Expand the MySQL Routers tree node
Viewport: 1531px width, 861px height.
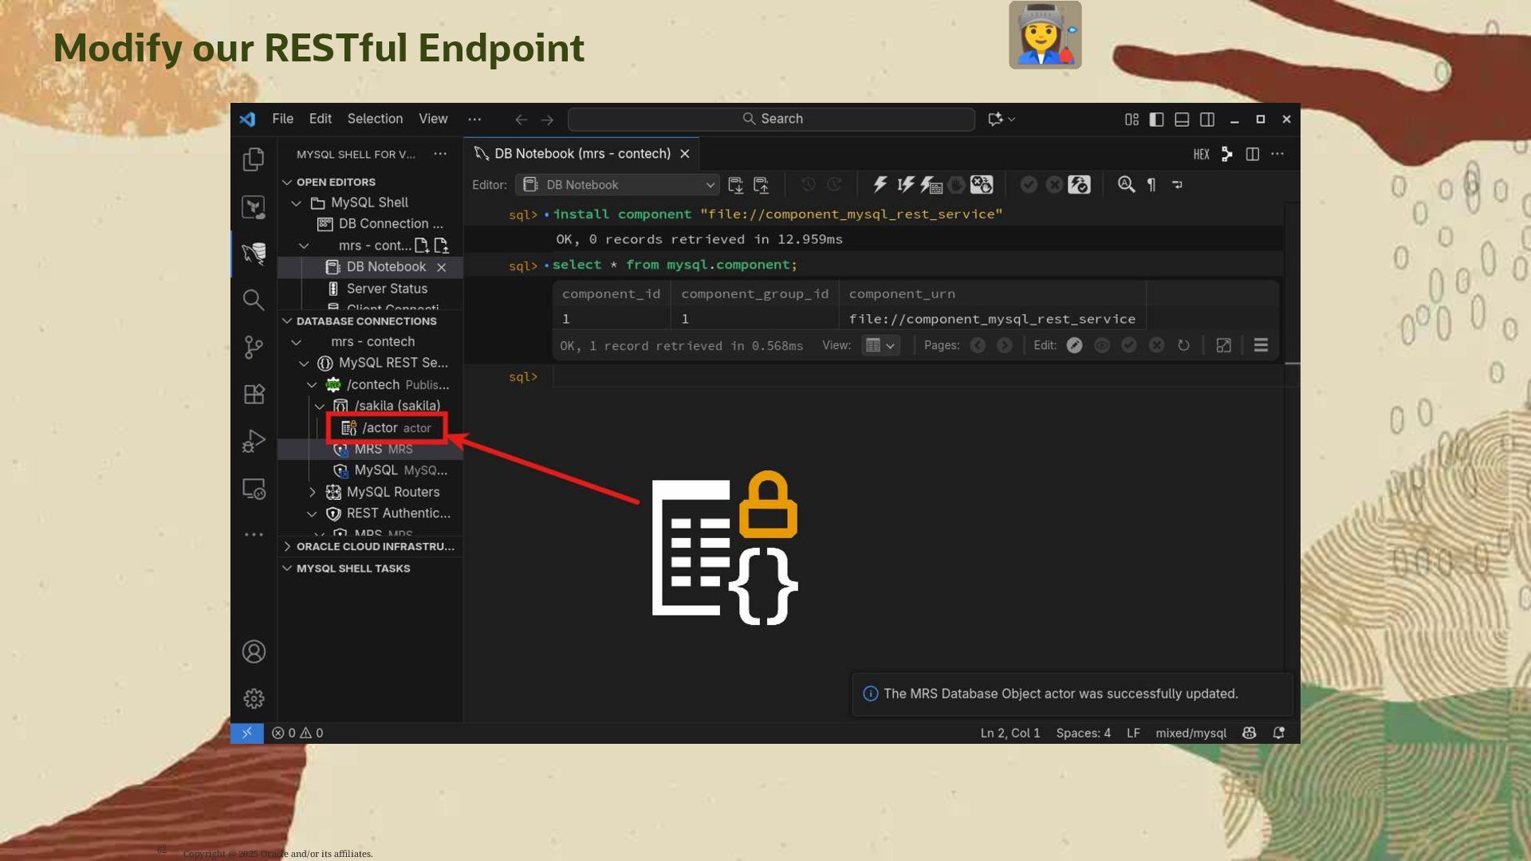(313, 492)
